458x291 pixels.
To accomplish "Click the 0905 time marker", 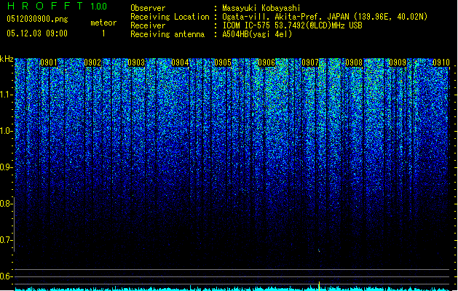I will click(x=223, y=63).
